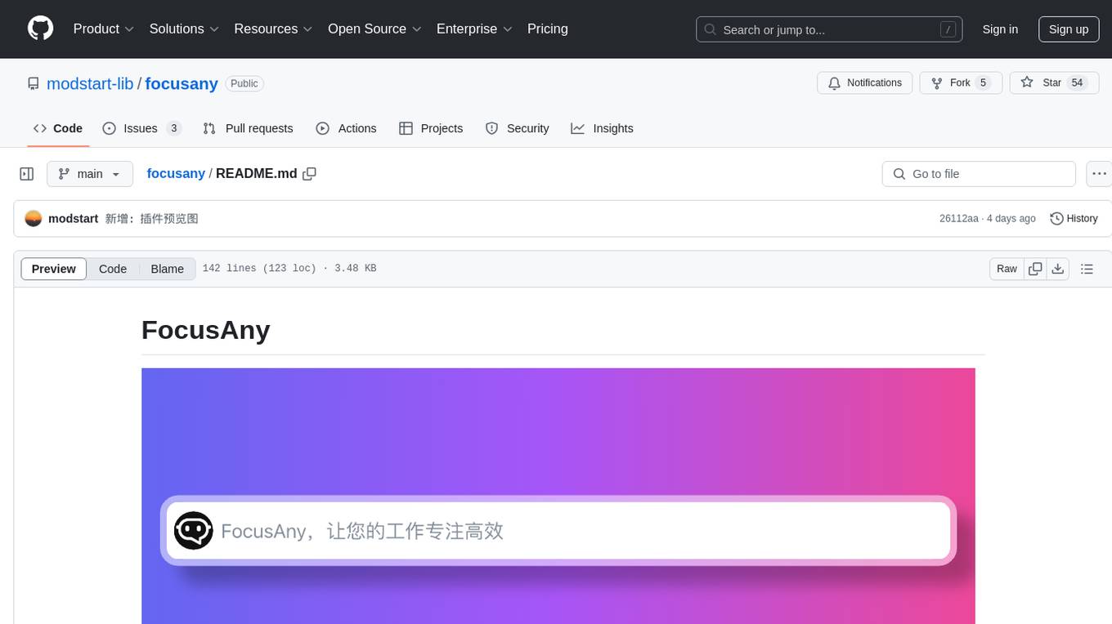This screenshot has width=1112, height=624.
Task: Open the more file actions menu
Action: tap(1099, 174)
